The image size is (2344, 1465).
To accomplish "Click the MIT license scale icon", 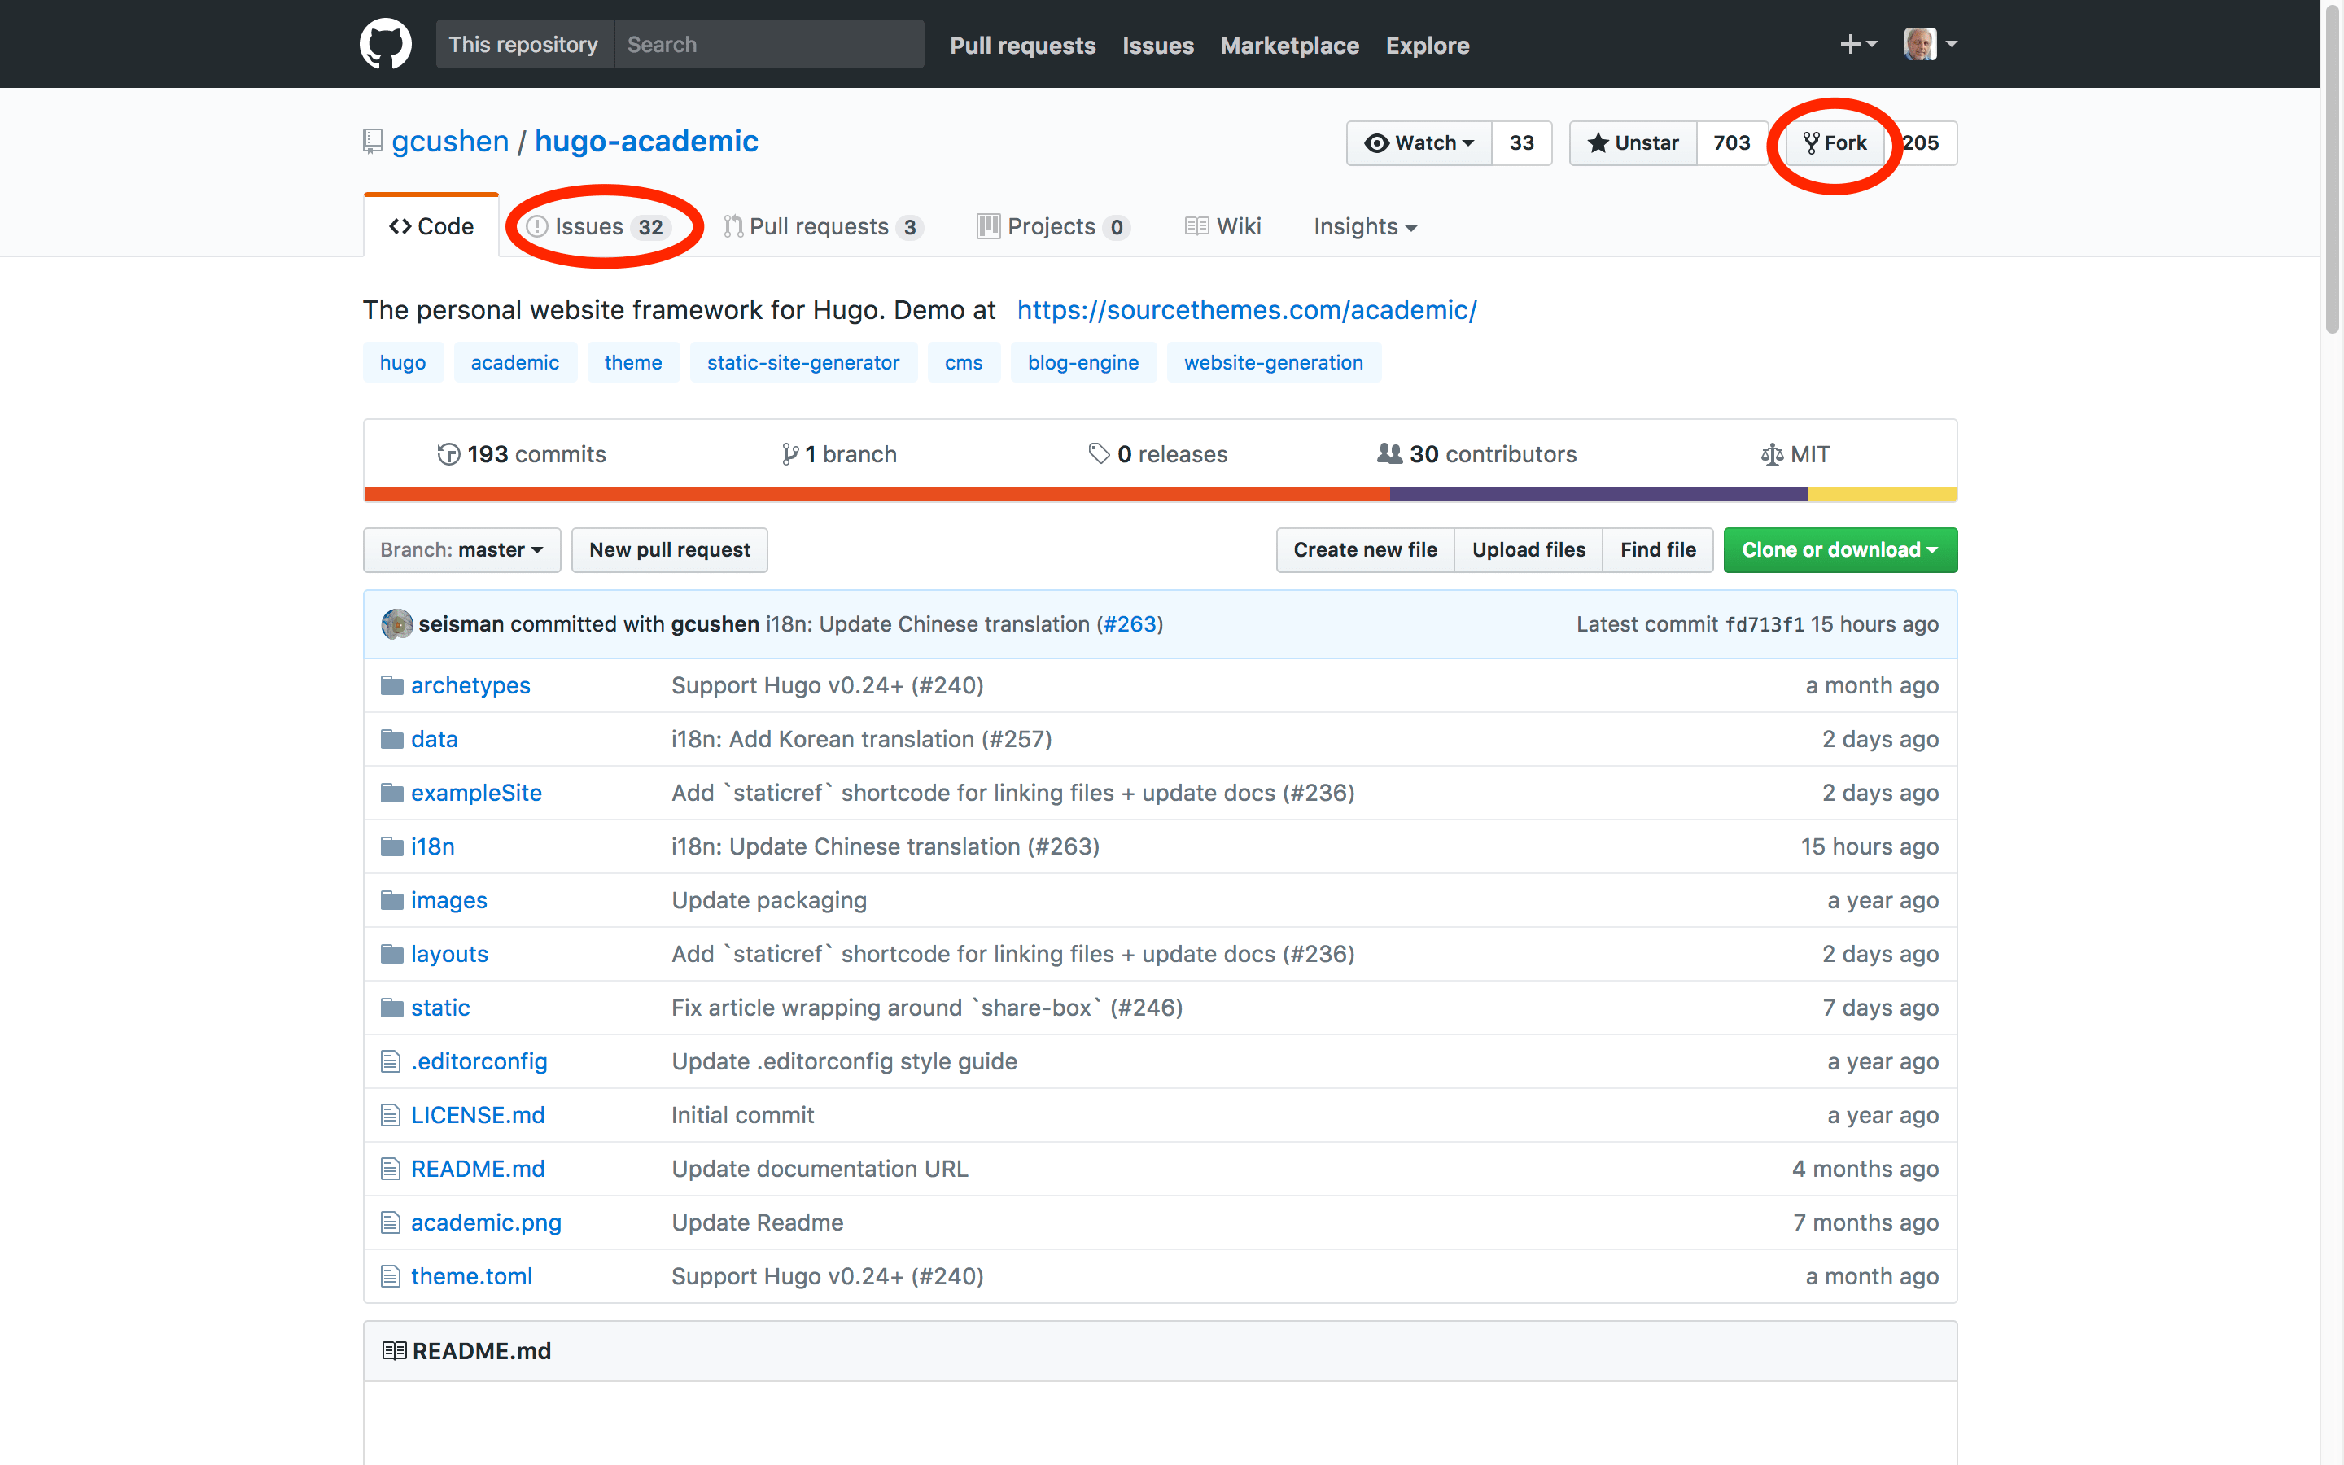I will tap(1772, 454).
